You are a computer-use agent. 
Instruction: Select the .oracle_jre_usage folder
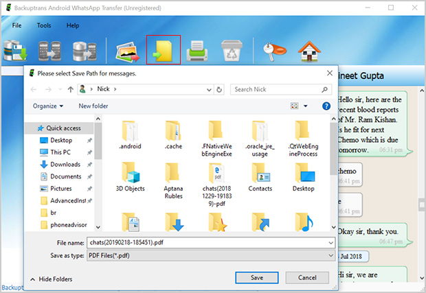(x=260, y=139)
